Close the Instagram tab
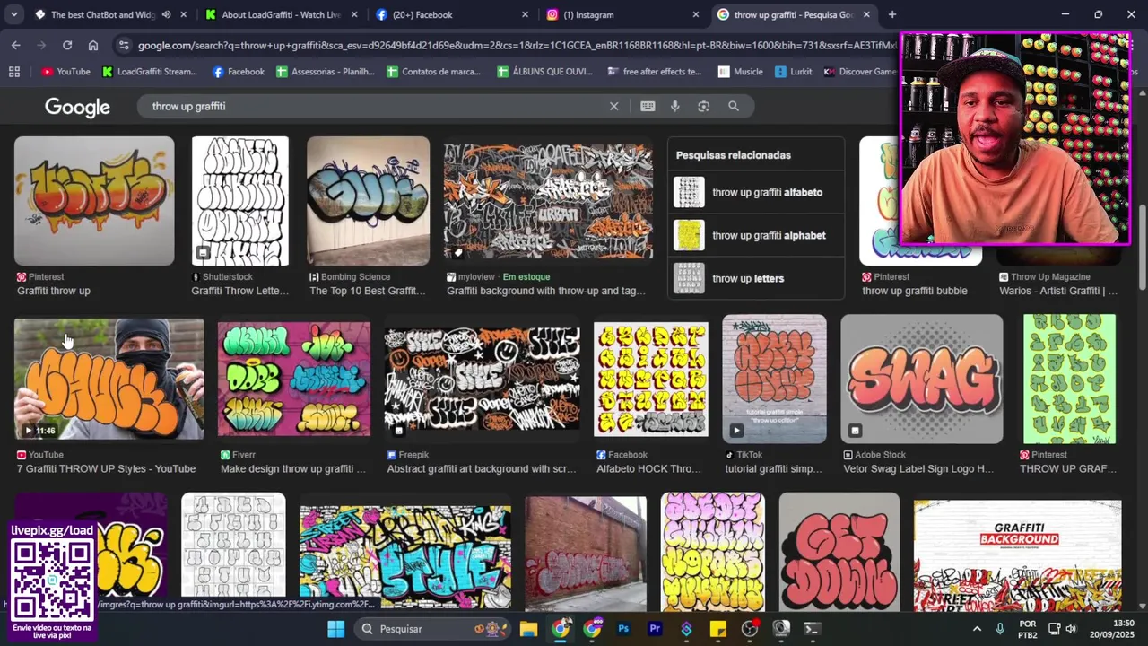The height and width of the screenshot is (646, 1148). 696,14
